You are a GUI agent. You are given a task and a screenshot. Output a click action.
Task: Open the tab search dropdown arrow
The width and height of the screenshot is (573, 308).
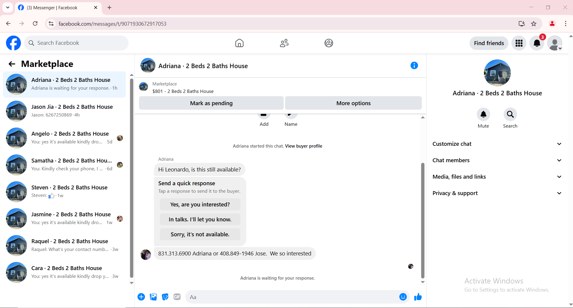click(x=8, y=7)
